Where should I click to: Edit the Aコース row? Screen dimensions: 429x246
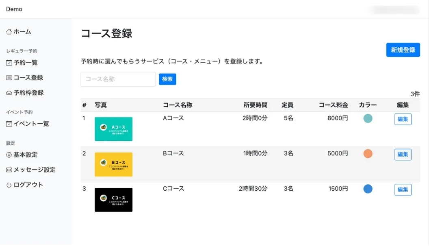click(x=403, y=119)
